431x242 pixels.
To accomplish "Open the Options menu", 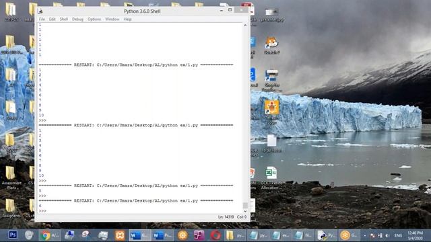I will 94,19.
